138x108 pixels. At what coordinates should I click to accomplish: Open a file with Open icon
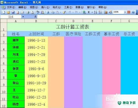point(8,12)
